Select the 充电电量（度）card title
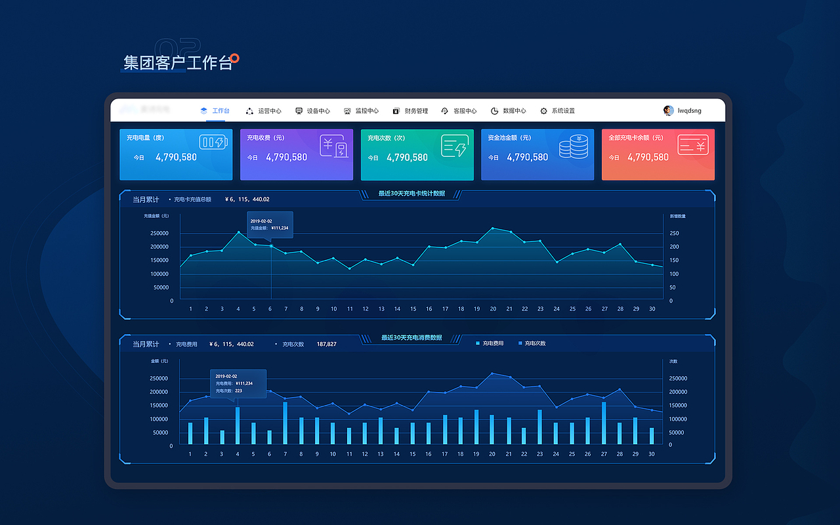Image resolution: width=840 pixels, height=525 pixels. tap(145, 138)
